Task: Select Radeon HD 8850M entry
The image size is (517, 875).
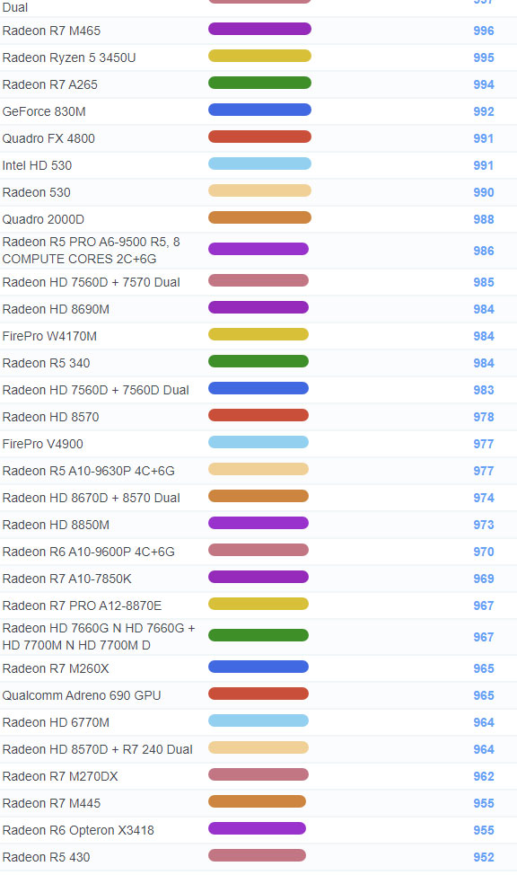Action: pos(56,525)
